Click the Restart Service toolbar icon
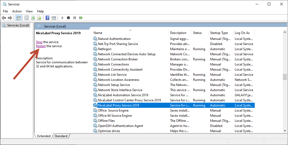The image size is (288, 145). 81,18
